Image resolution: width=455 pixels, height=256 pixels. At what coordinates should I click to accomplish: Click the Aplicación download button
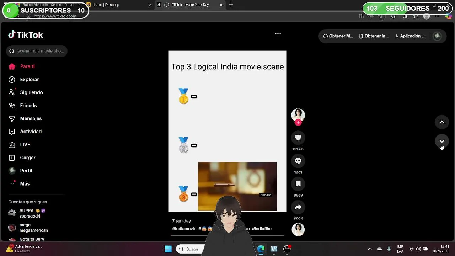pyautogui.click(x=410, y=36)
